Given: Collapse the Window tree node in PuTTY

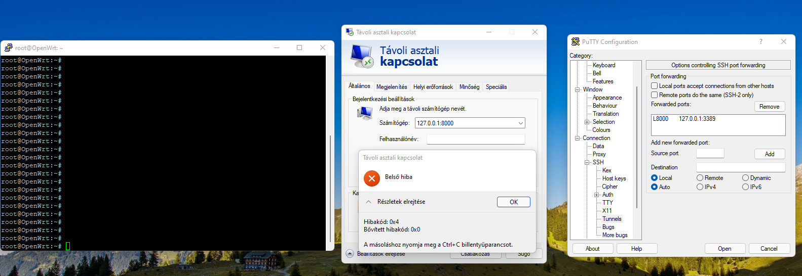Looking at the screenshot, I should (x=577, y=89).
